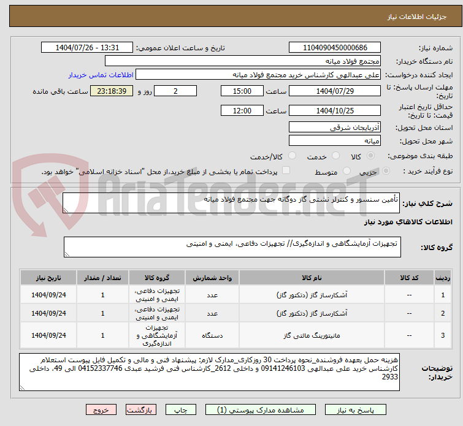Click the توضیحات خریدار notes textarea

(x=209, y=372)
